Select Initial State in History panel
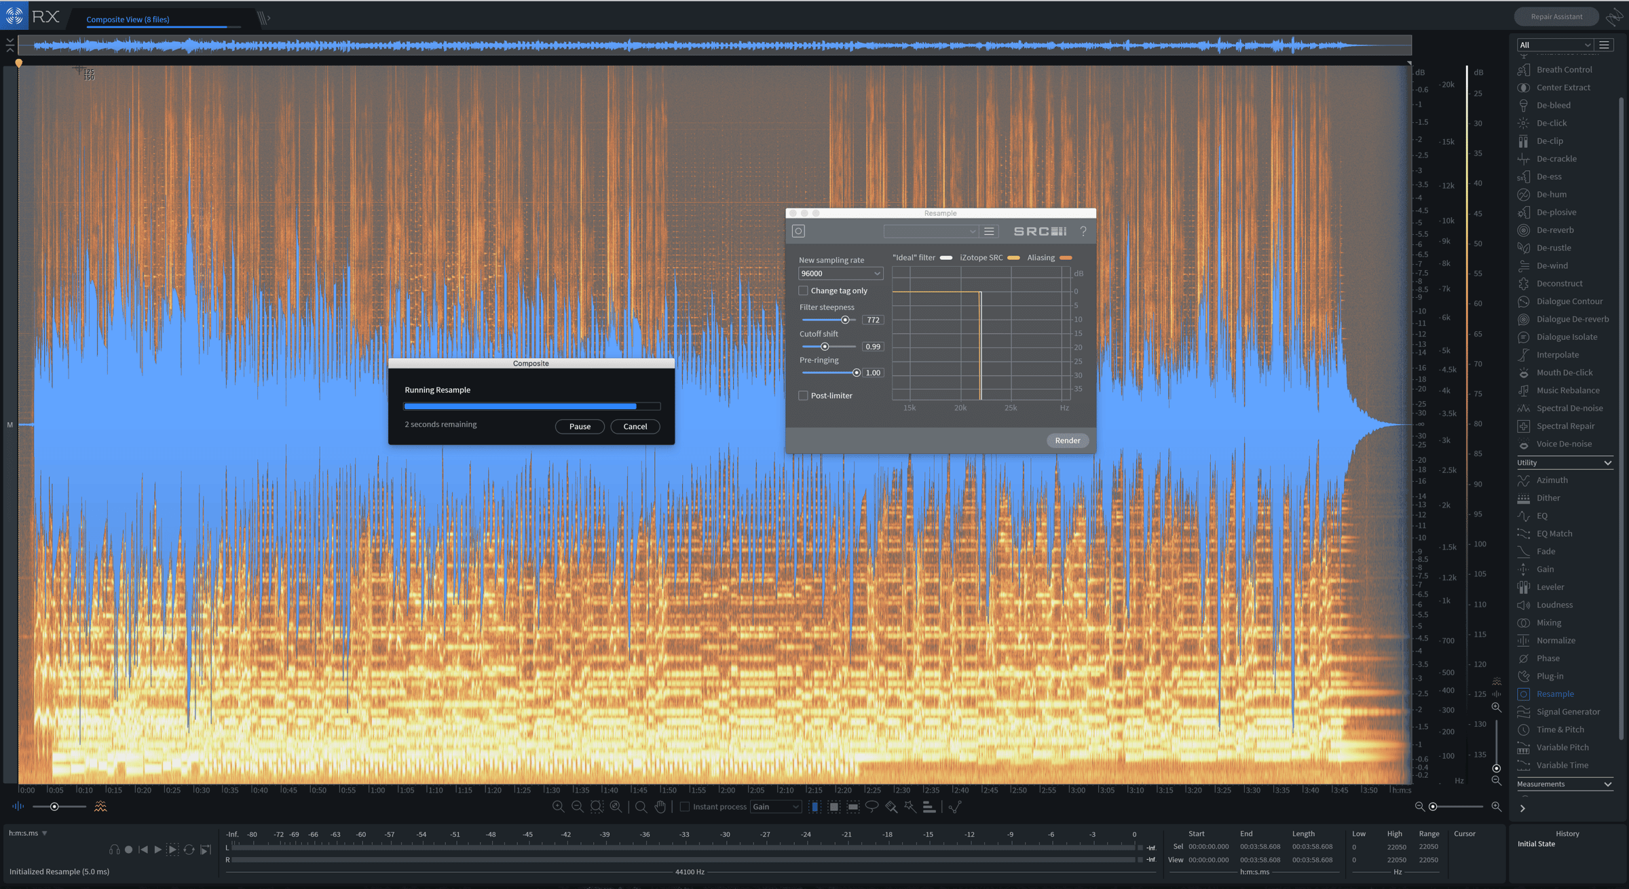 pyautogui.click(x=1536, y=844)
